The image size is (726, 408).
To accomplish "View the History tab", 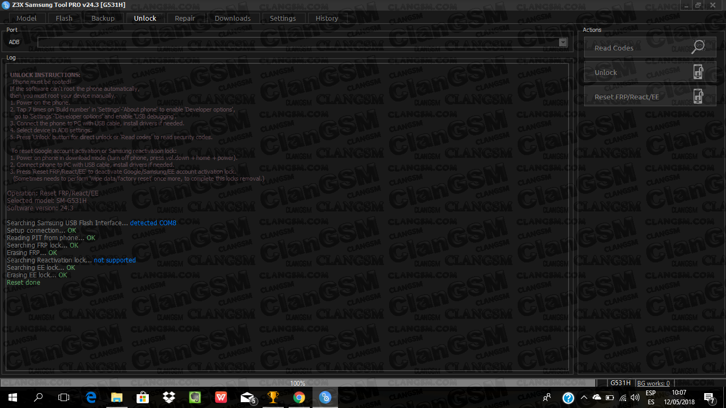I will 327,18.
